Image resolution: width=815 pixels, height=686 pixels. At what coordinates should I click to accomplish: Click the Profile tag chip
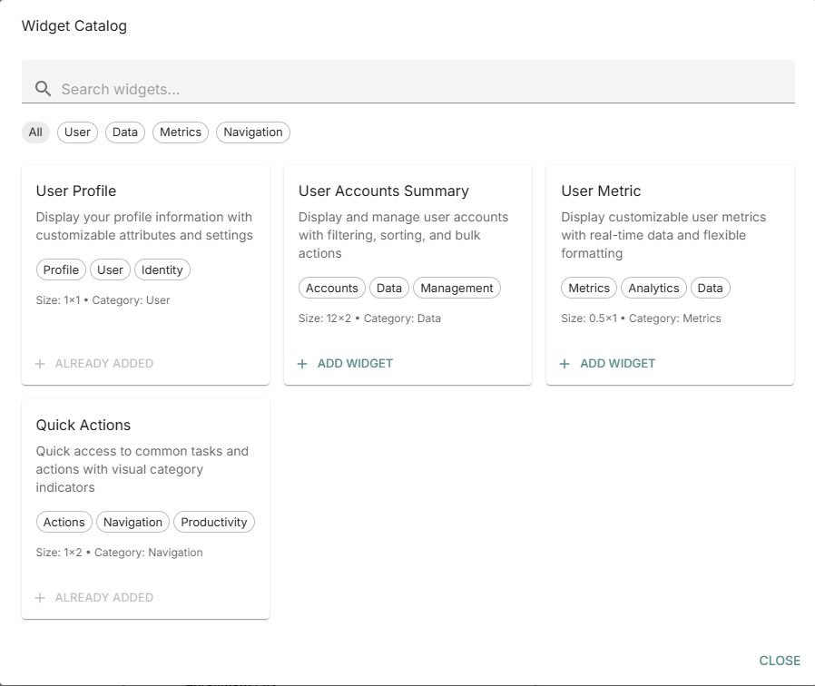tap(61, 269)
